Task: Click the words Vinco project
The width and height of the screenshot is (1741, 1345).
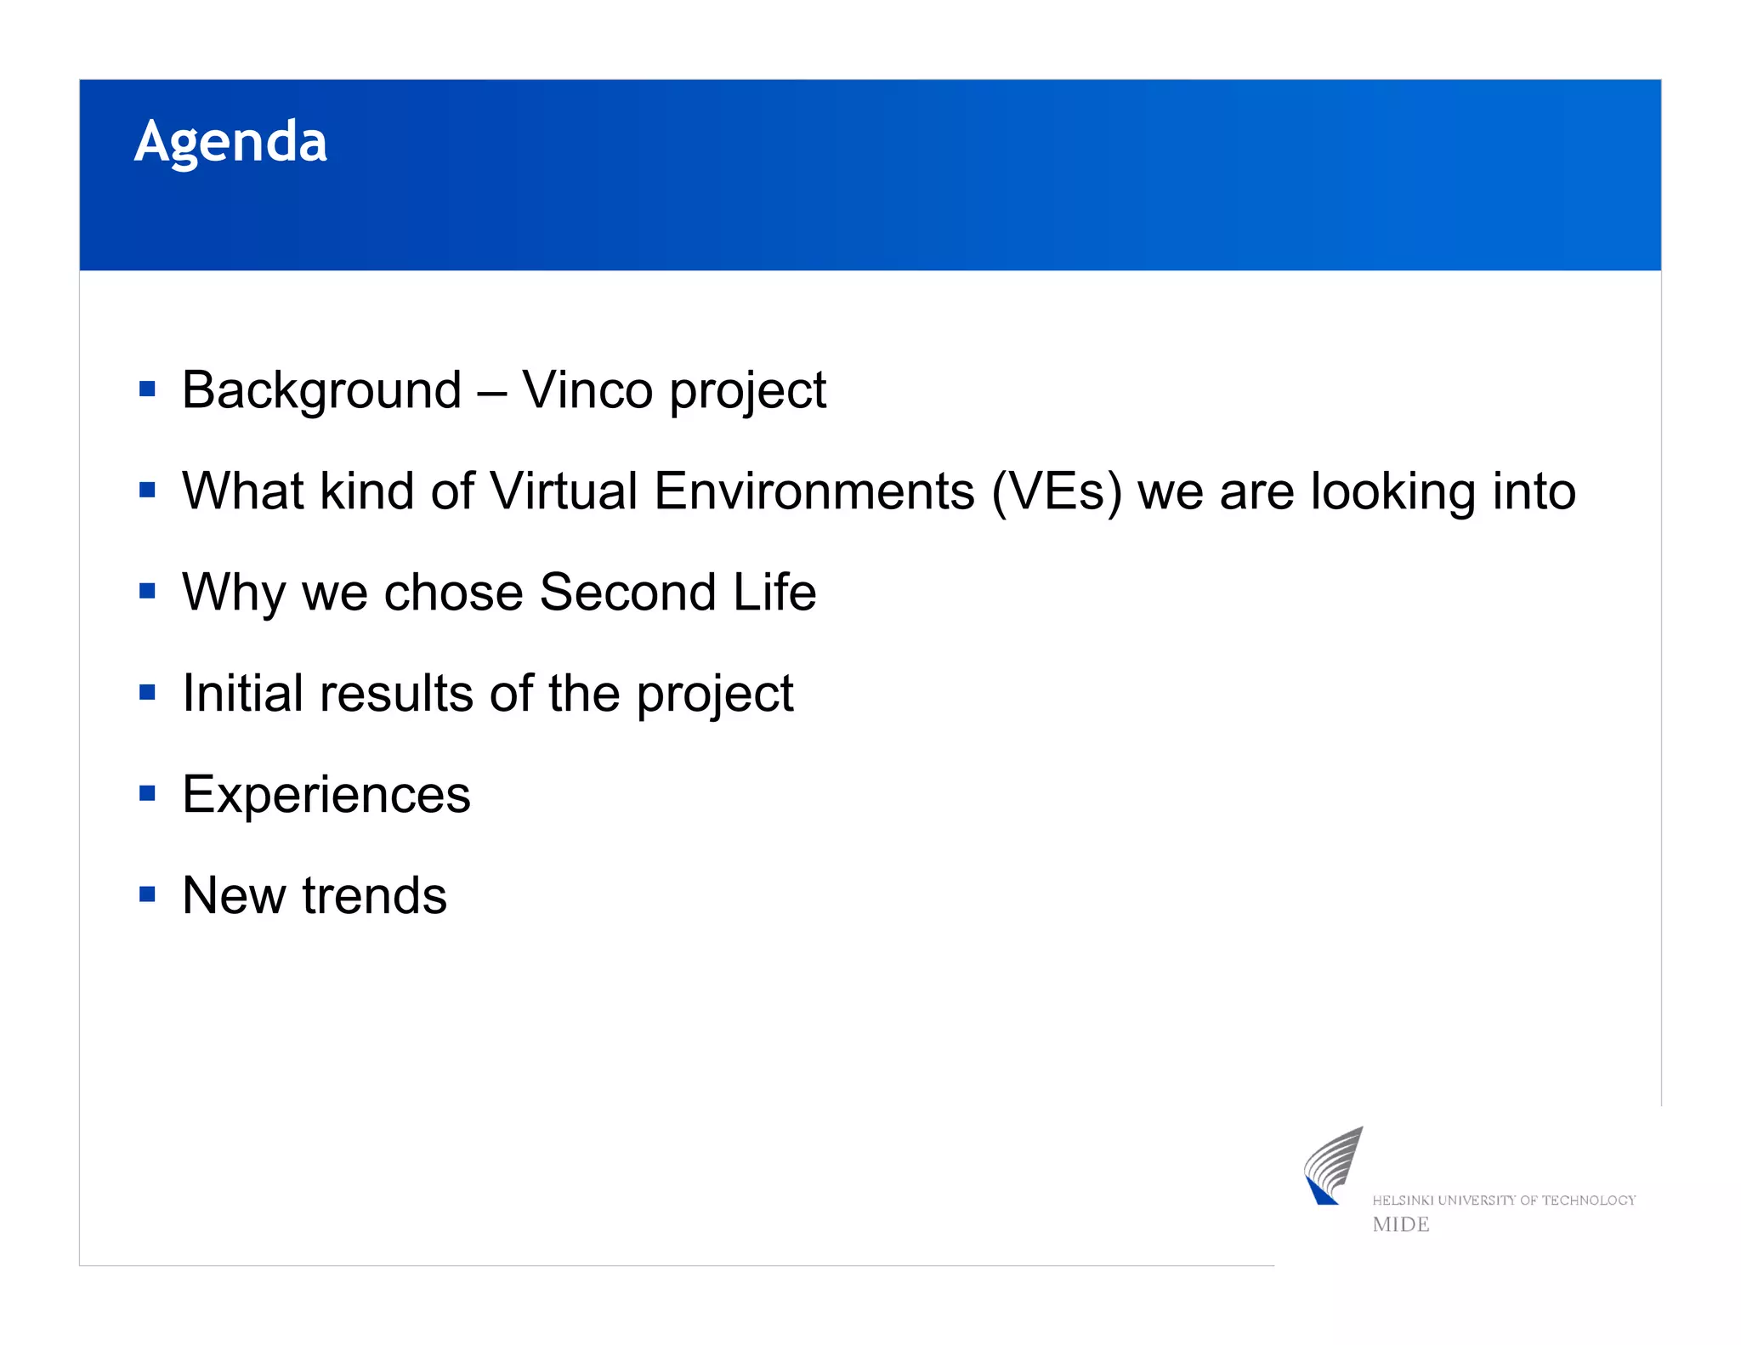Action: 673,390
